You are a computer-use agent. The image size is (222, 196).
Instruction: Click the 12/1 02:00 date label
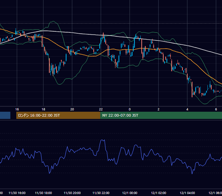click(159, 193)
